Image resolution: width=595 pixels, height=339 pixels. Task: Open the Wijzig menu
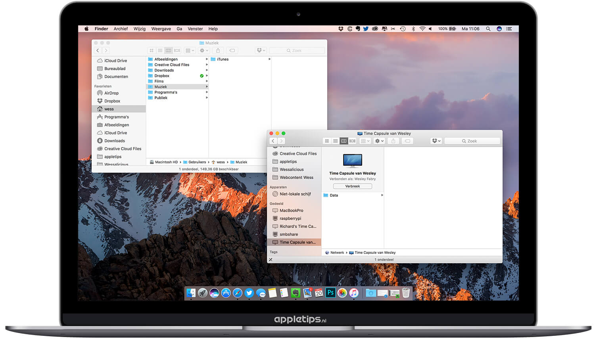140,29
